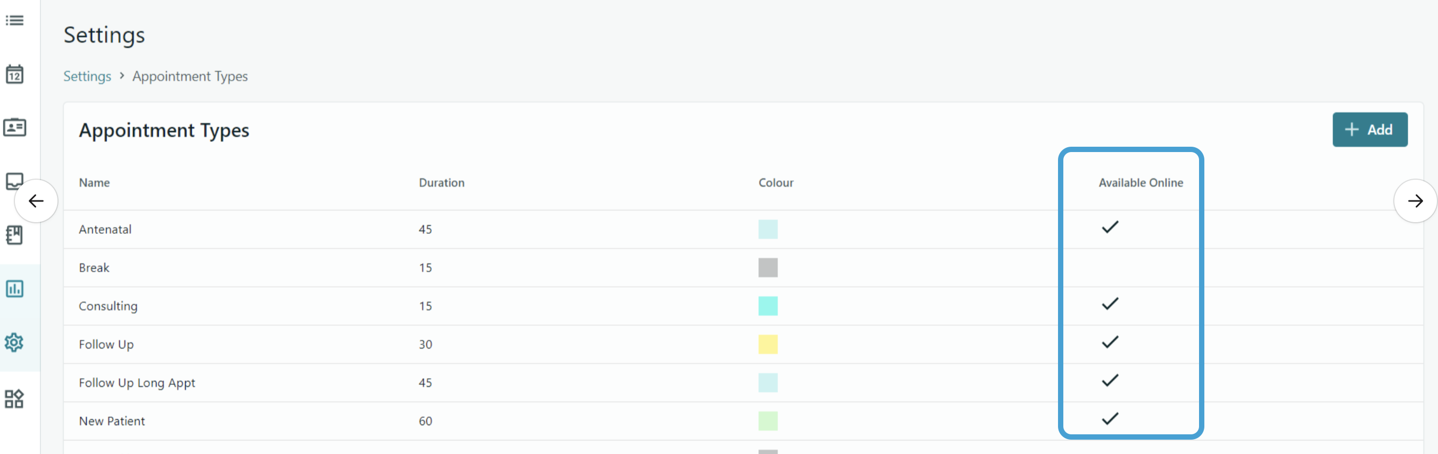Click the grey Break colour swatch
Viewport: 1438px width, 454px height.
[x=767, y=268]
